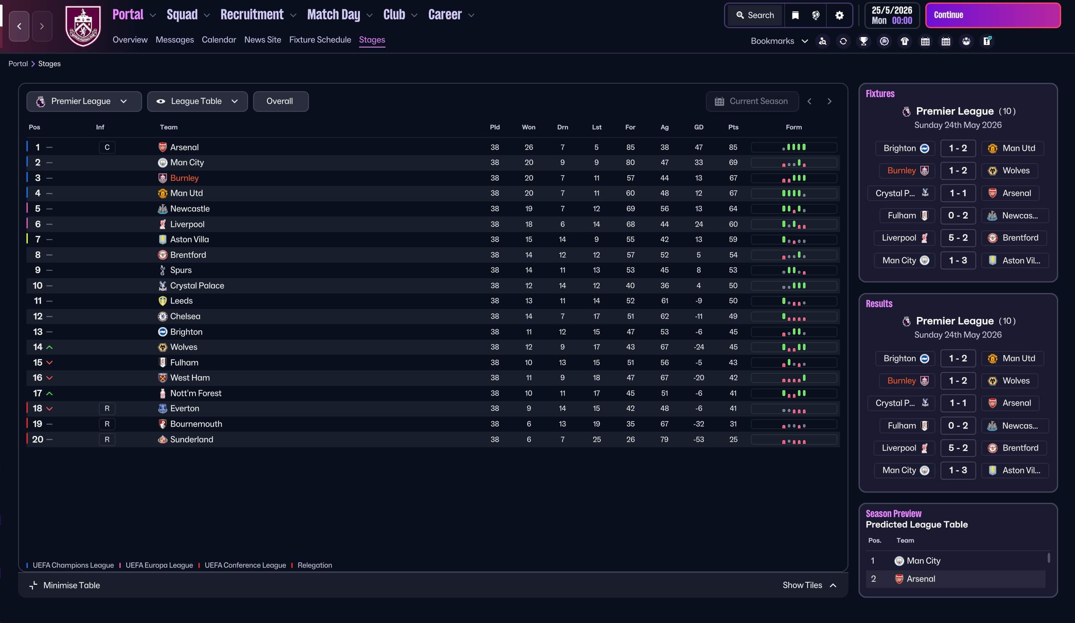1075x623 pixels.
Task: Toggle Show Tiles at bottom right
Action: click(809, 585)
